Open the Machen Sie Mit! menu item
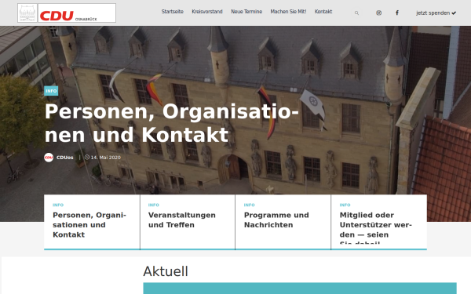This screenshot has width=471, height=294. point(288,12)
